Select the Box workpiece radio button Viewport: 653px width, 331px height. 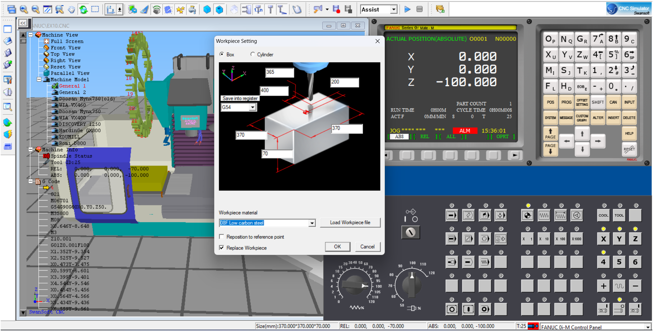point(222,54)
